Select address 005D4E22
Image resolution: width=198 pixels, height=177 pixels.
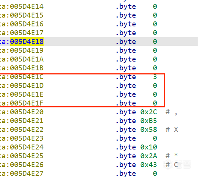(27, 130)
